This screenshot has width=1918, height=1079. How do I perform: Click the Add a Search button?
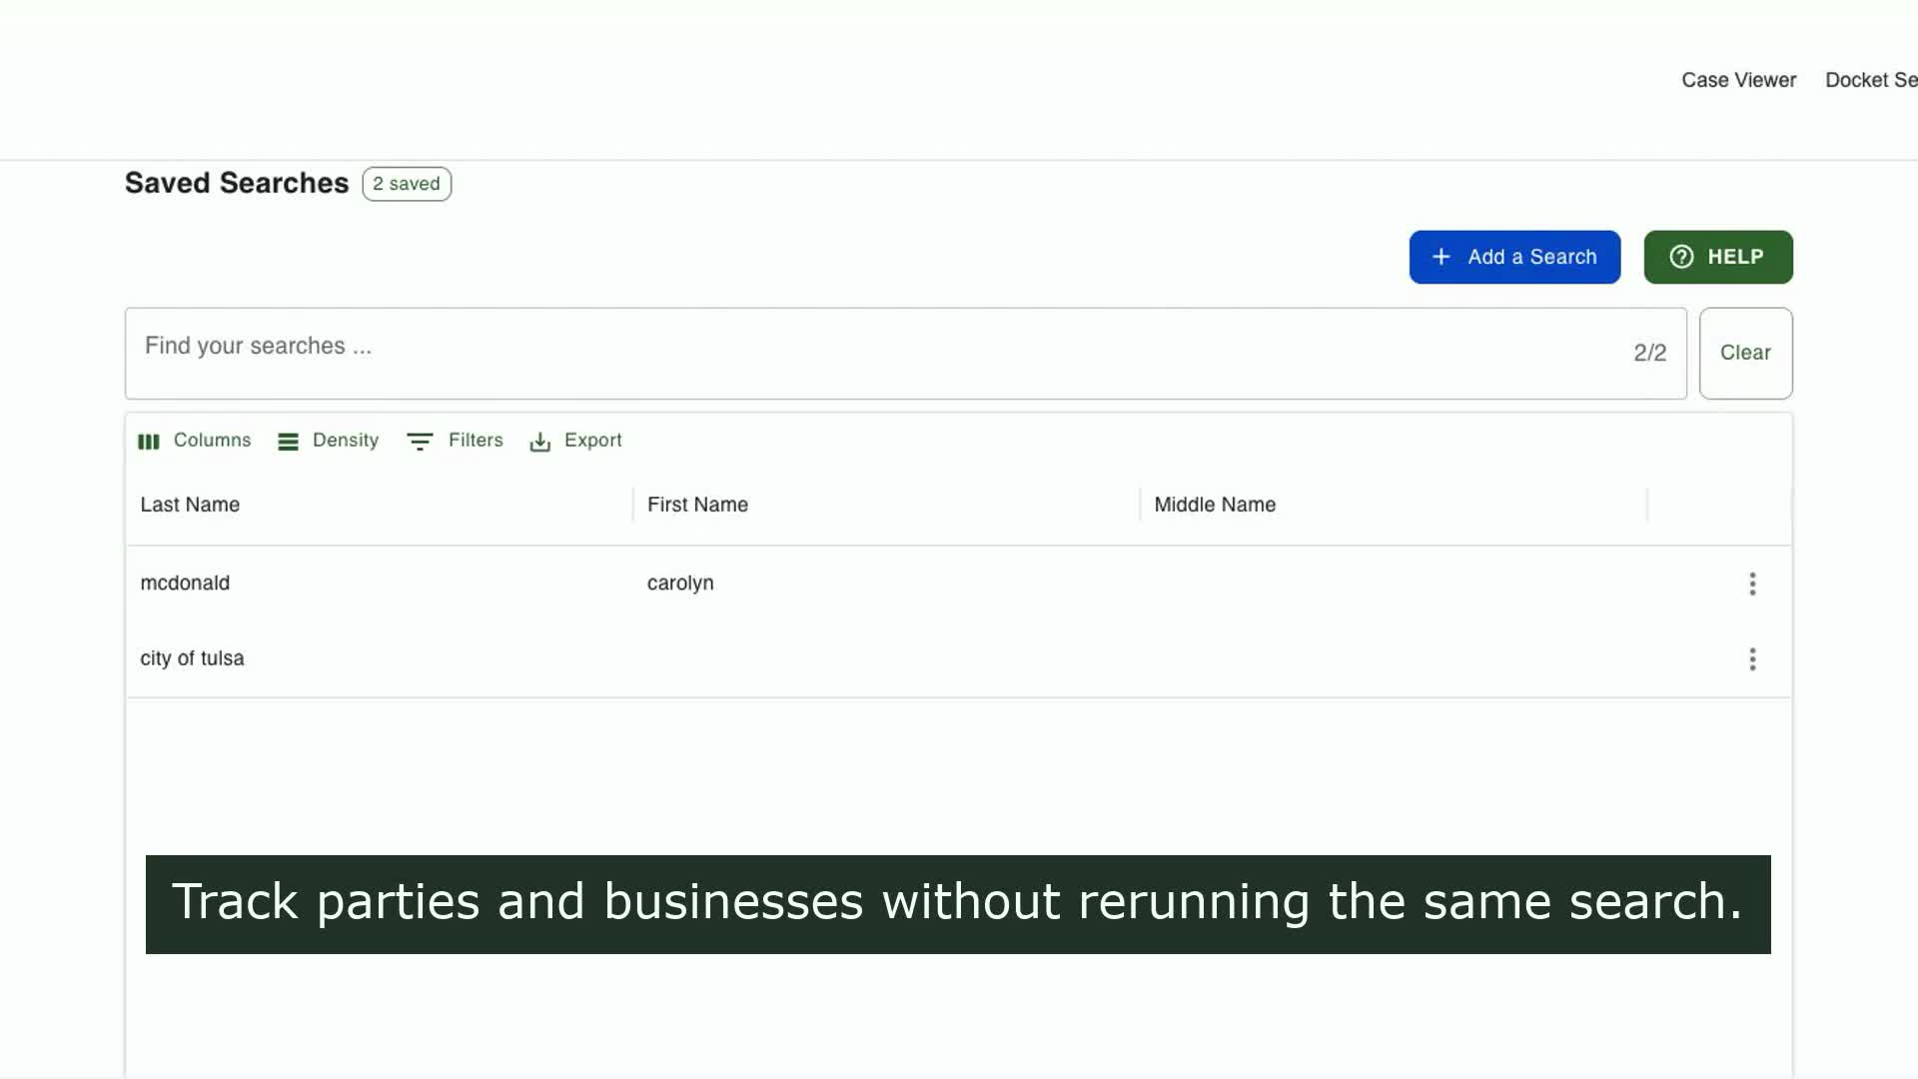1514,257
